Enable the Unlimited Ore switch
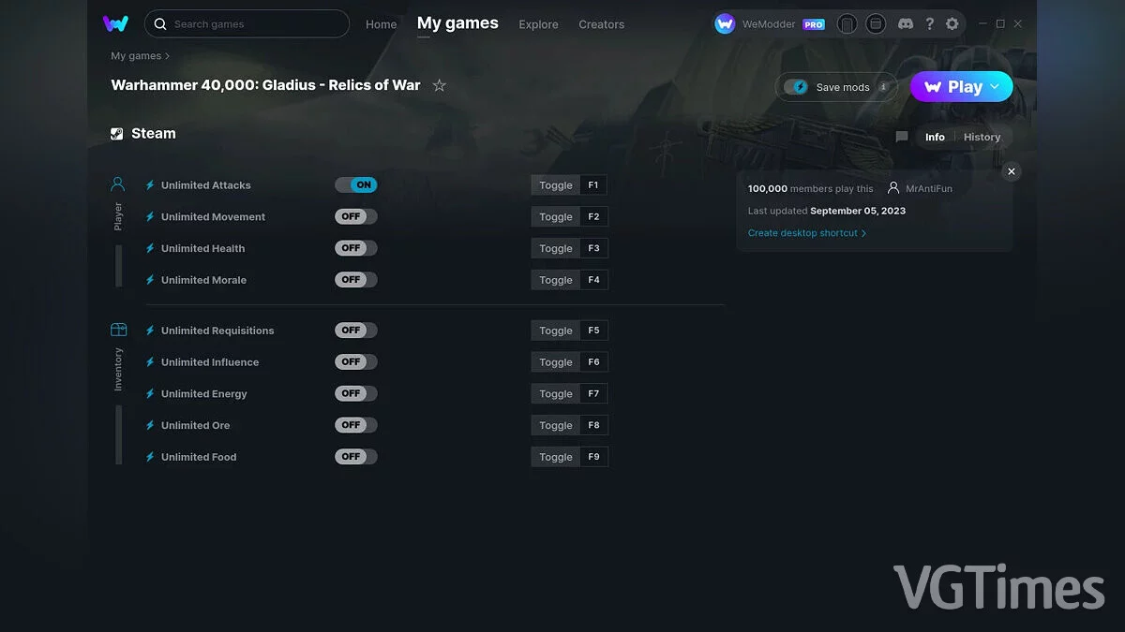1125x632 pixels. point(356,425)
